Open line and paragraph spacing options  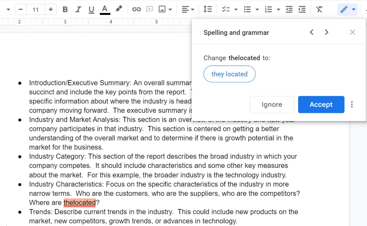pos(208,9)
